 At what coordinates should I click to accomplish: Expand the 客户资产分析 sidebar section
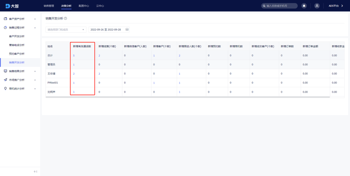pos(35,19)
